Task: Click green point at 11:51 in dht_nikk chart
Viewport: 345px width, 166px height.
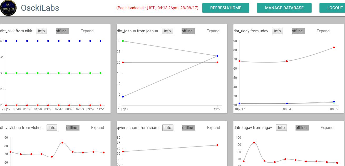Action: (x=101, y=73)
